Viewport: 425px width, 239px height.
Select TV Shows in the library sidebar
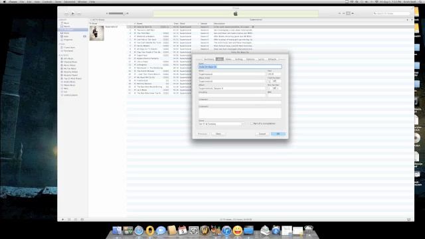pyautogui.click(x=72, y=29)
